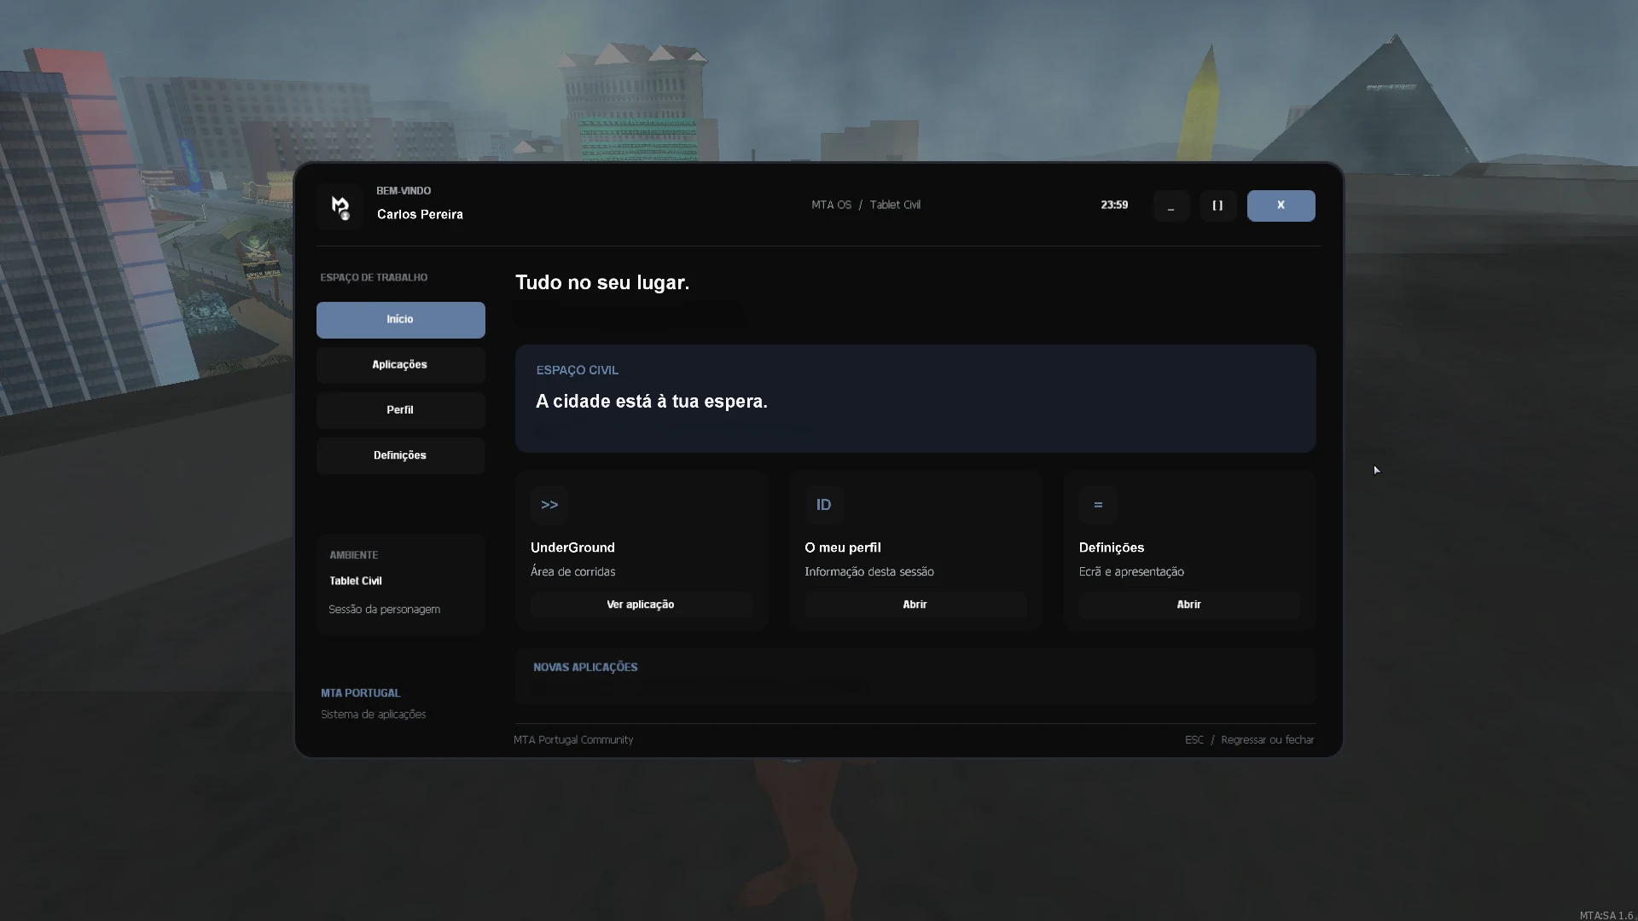Click the MTA logo icon beside Carlos Pereira
1638x921 pixels.
click(340, 206)
